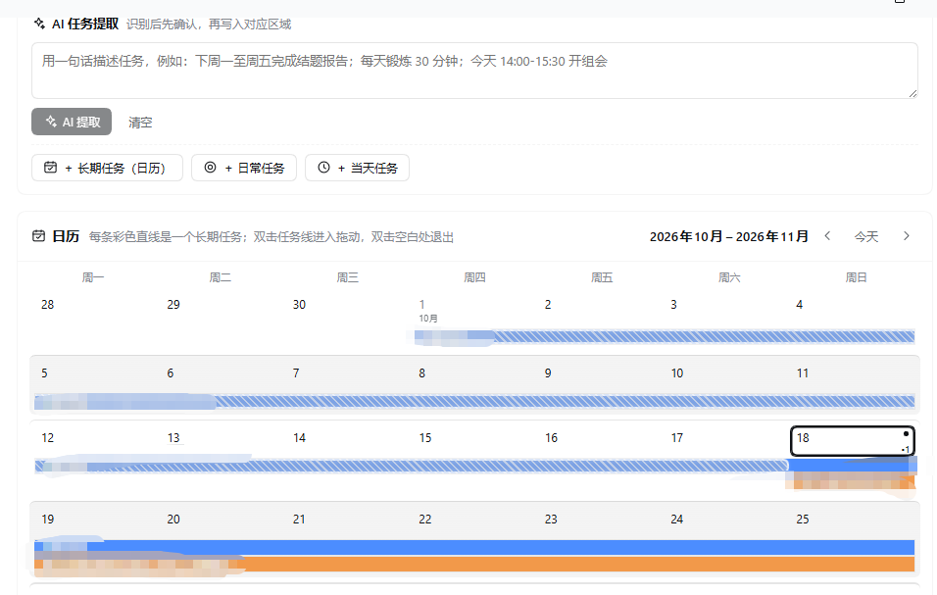Jump to 今天 in the calendar
The height and width of the screenshot is (595, 937).
(866, 236)
